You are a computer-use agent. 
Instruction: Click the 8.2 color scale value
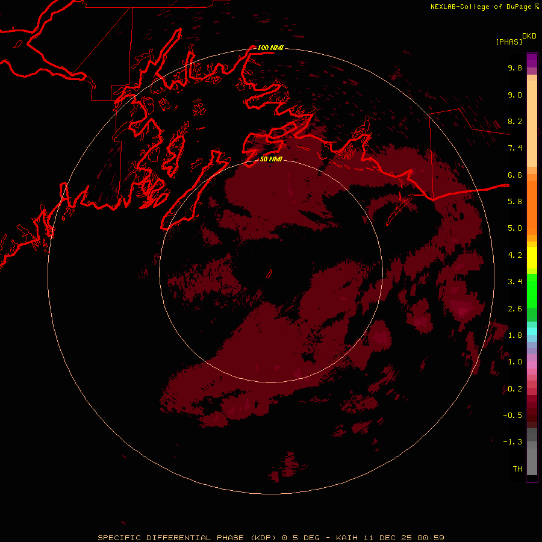click(515, 121)
